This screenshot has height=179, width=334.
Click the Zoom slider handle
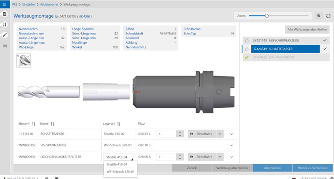pos(266,15)
